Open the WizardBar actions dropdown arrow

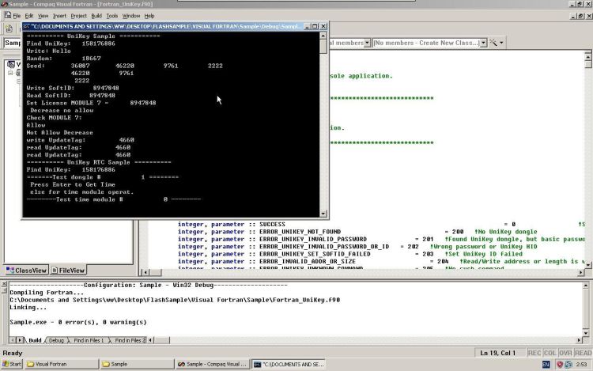pos(502,43)
